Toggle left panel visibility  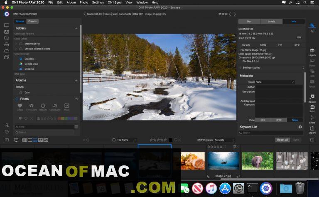[x=7, y=140]
